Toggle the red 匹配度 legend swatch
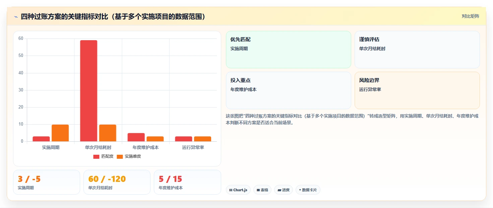Viewport: 493px width, 208px height. tap(96, 156)
